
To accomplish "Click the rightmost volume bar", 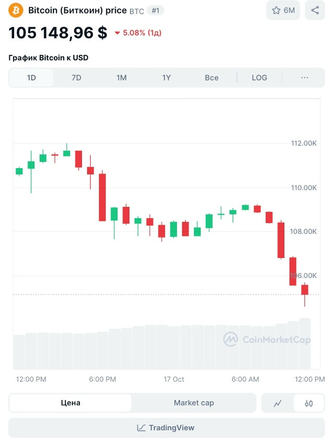I will [305, 344].
